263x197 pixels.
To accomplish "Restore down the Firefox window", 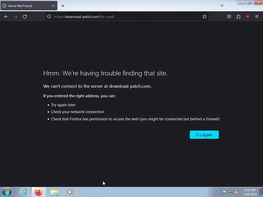I will point(250,3).
